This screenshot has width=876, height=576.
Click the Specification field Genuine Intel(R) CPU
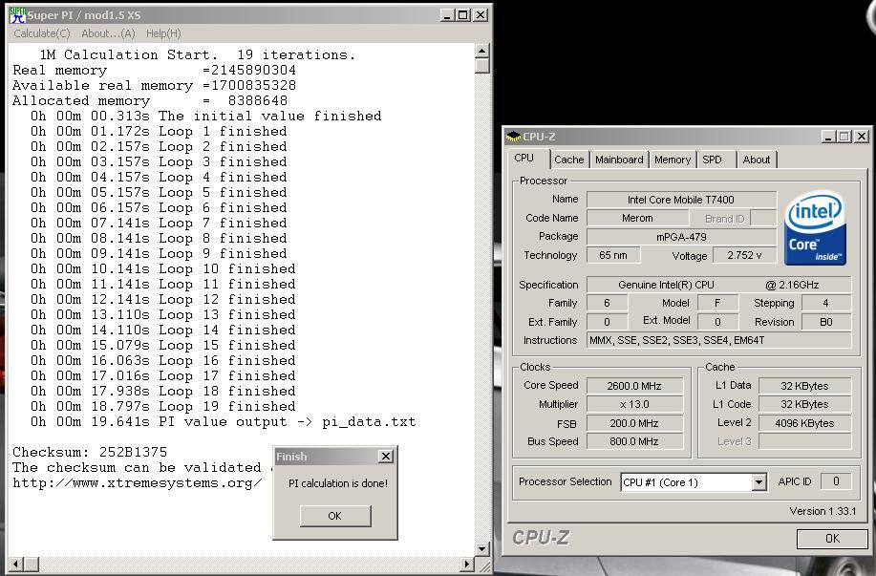point(719,285)
